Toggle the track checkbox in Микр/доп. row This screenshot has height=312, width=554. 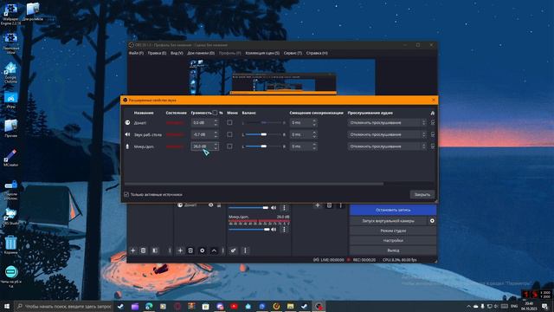click(x=433, y=146)
